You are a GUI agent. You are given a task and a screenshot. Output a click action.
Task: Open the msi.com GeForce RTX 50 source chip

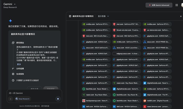click(x=127, y=24)
